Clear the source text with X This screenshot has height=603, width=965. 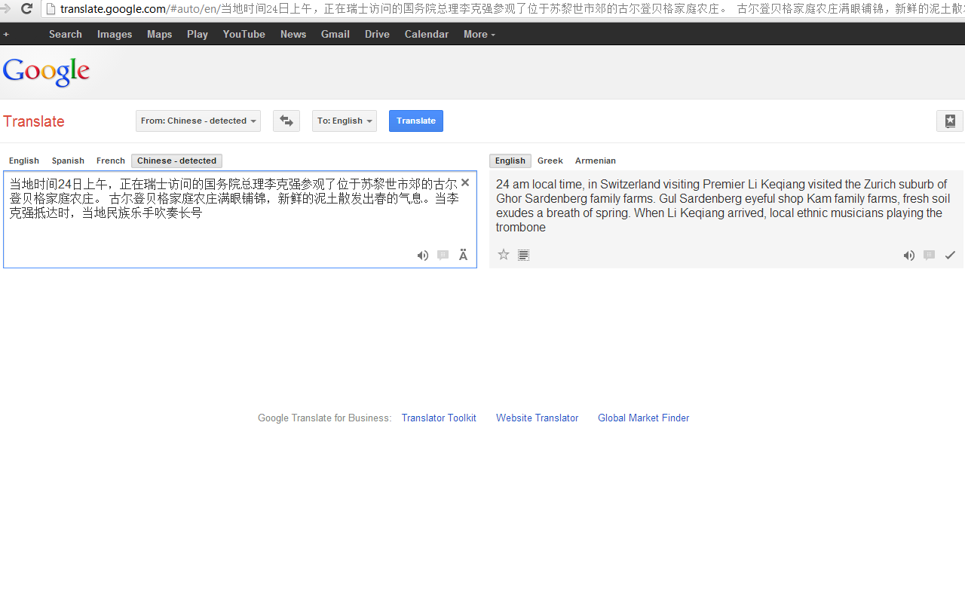click(465, 182)
